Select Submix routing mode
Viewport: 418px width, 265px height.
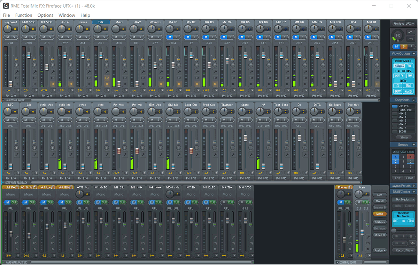click(x=399, y=66)
